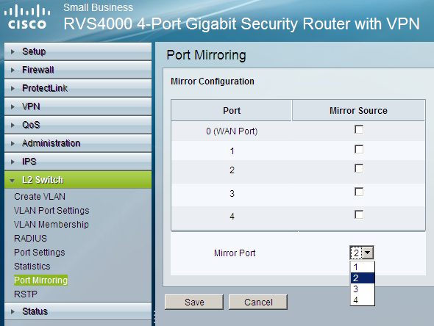
Task: Open the Create VLAN page
Action: [40, 197]
